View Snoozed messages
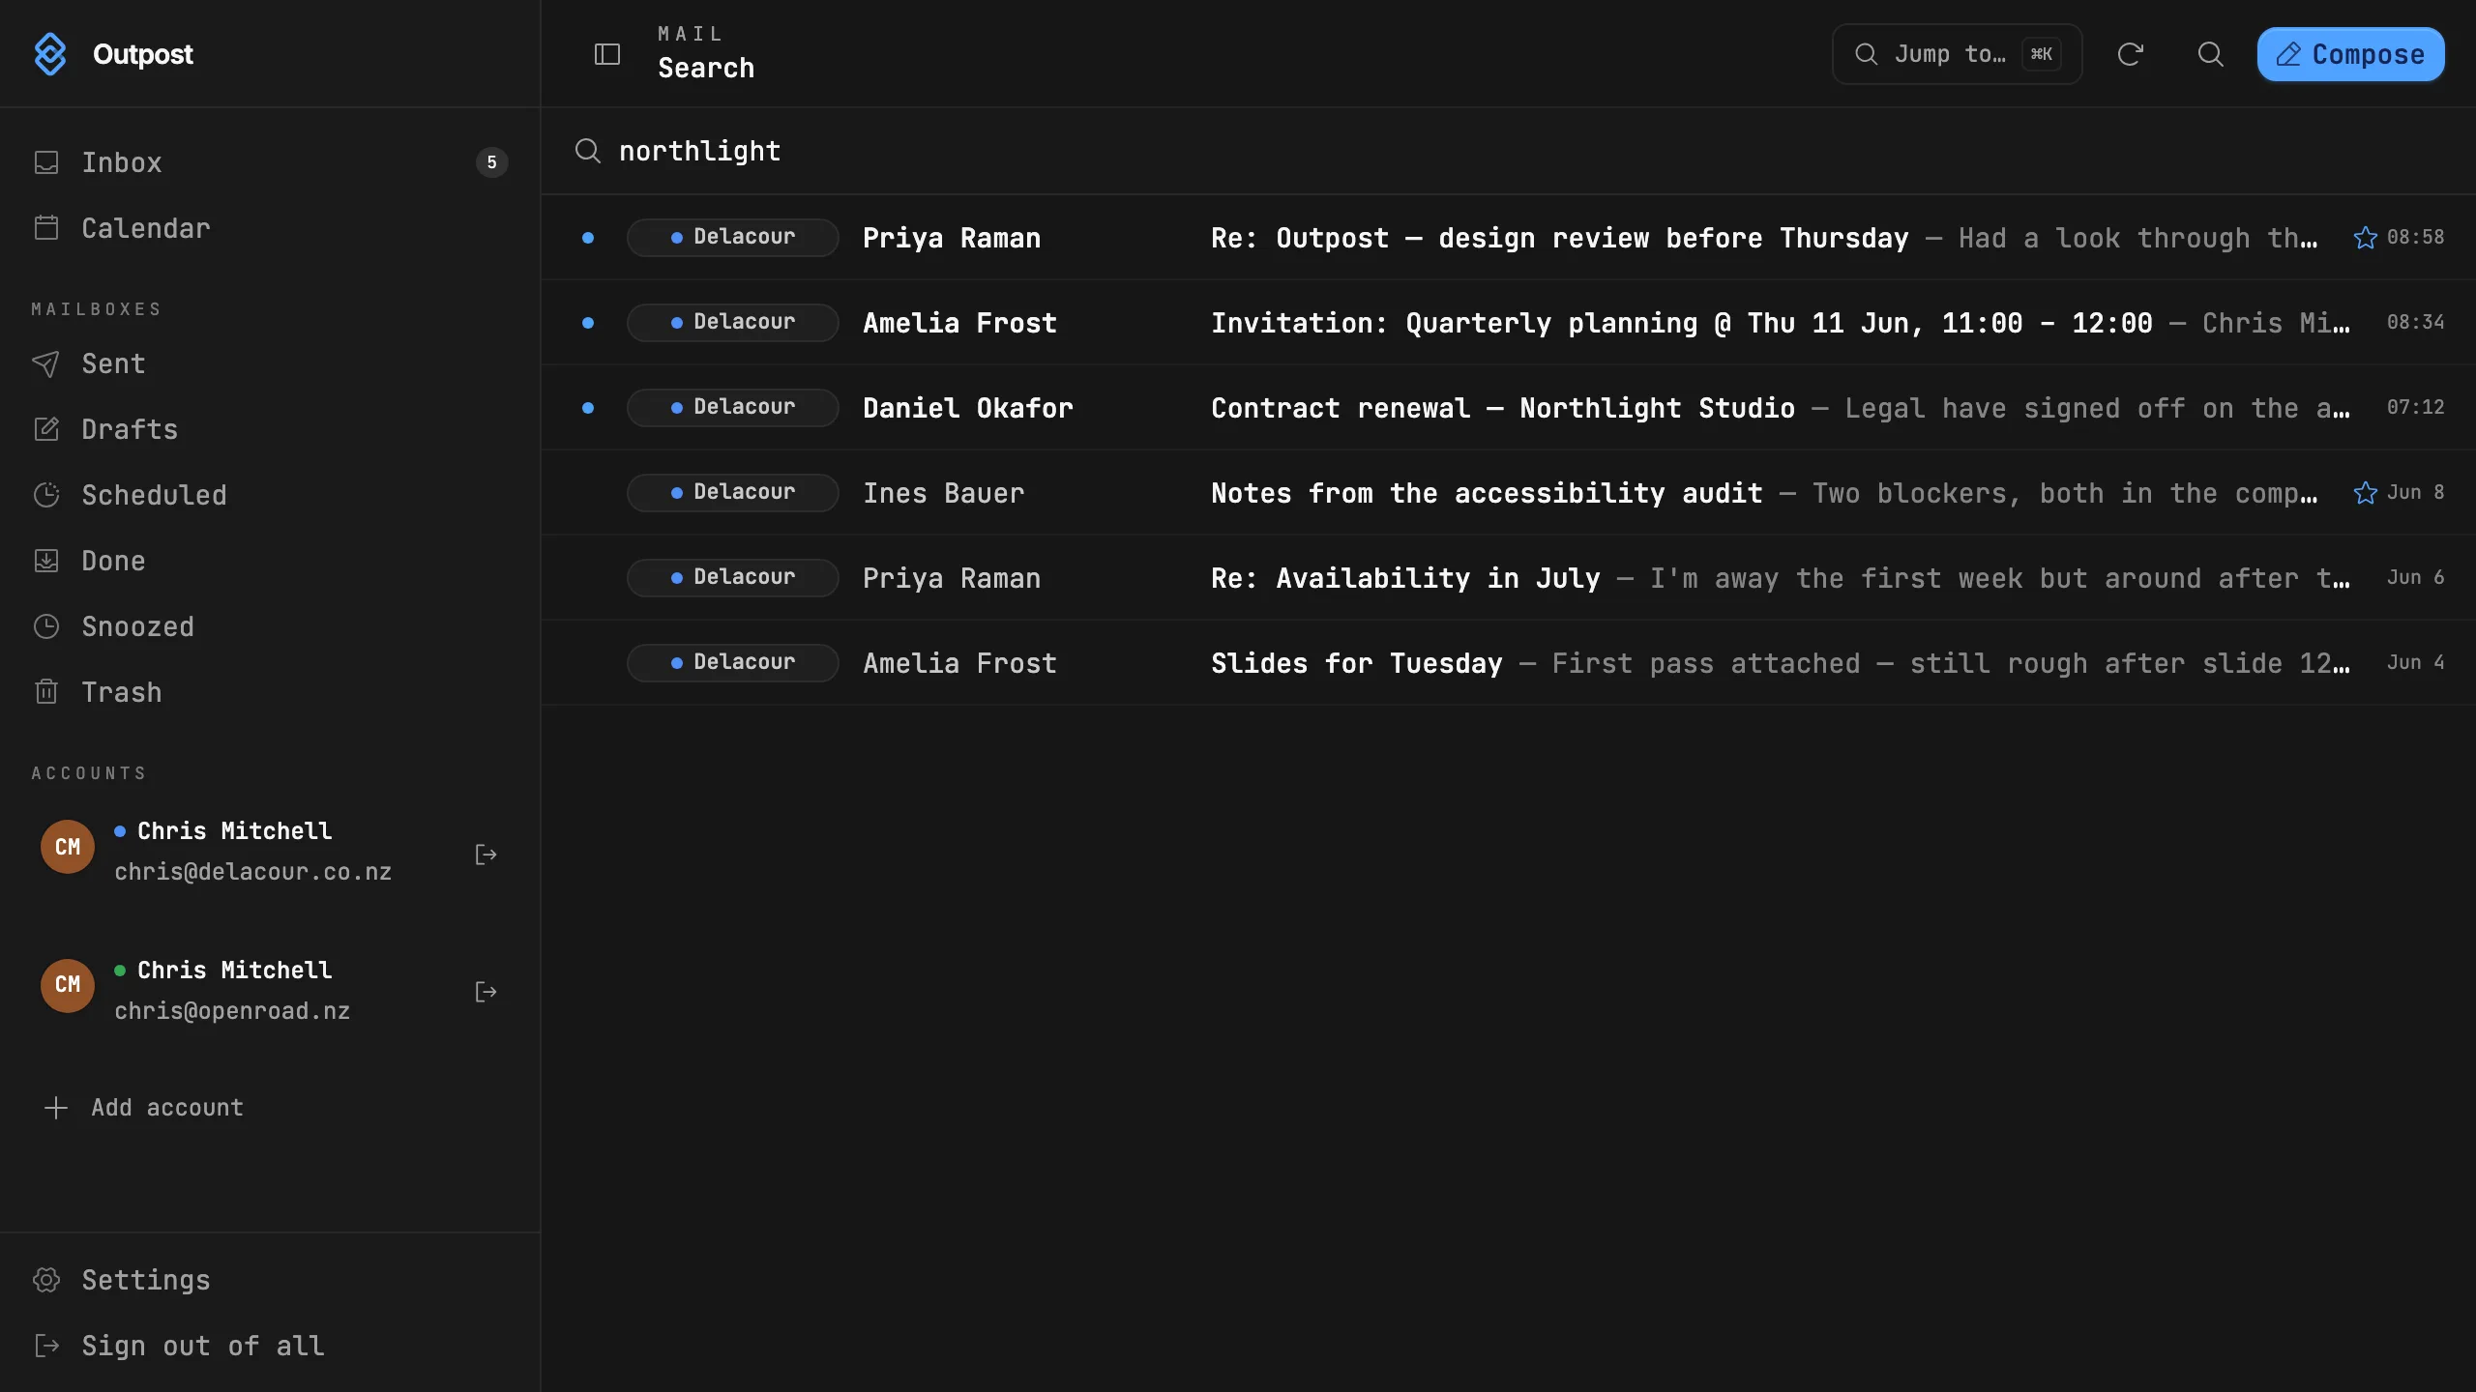The width and height of the screenshot is (2476, 1392). click(270, 626)
